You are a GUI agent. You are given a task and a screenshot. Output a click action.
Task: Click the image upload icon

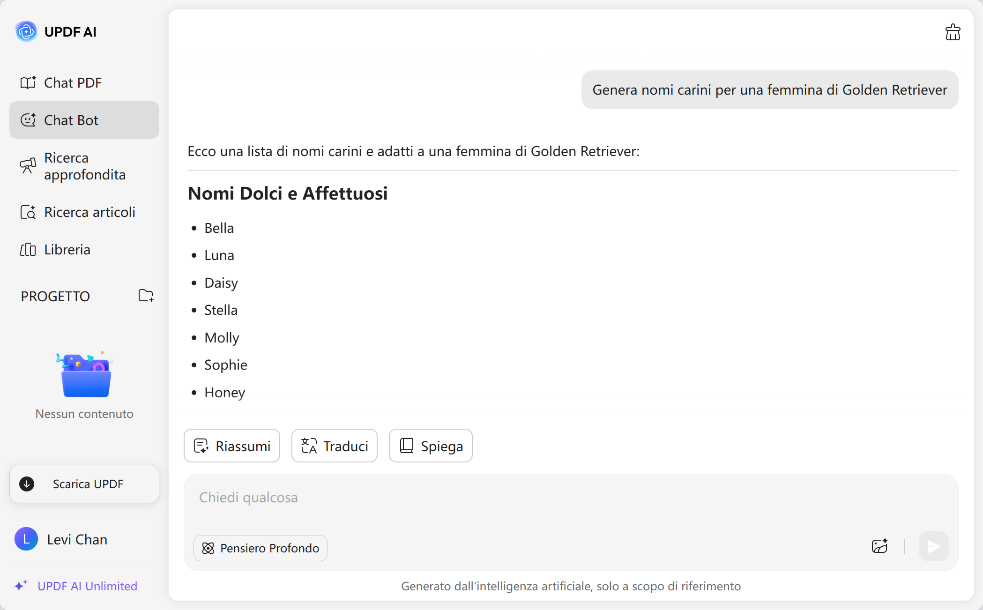(879, 546)
